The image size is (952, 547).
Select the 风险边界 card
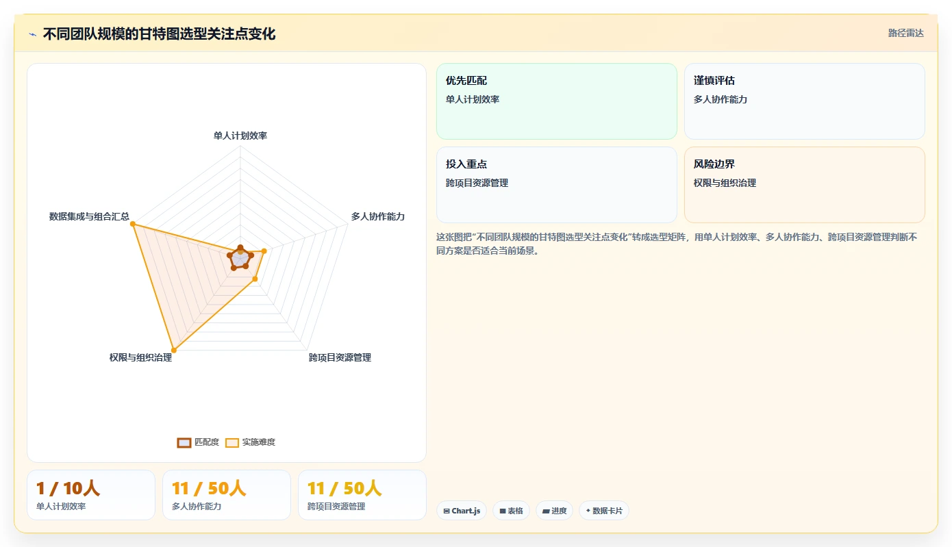pyautogui.click(x=805, y=185)
